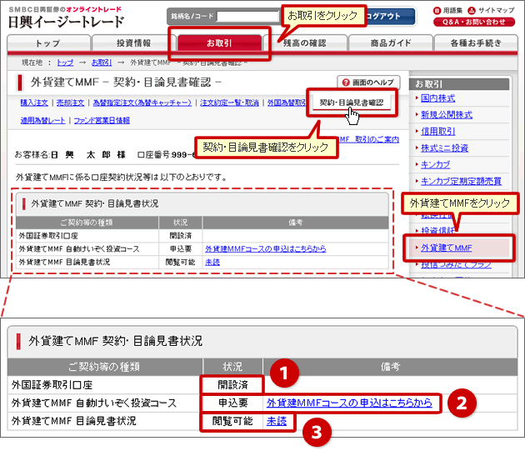Follow the トップ breadcrumb link

click(x=65, y=63)
